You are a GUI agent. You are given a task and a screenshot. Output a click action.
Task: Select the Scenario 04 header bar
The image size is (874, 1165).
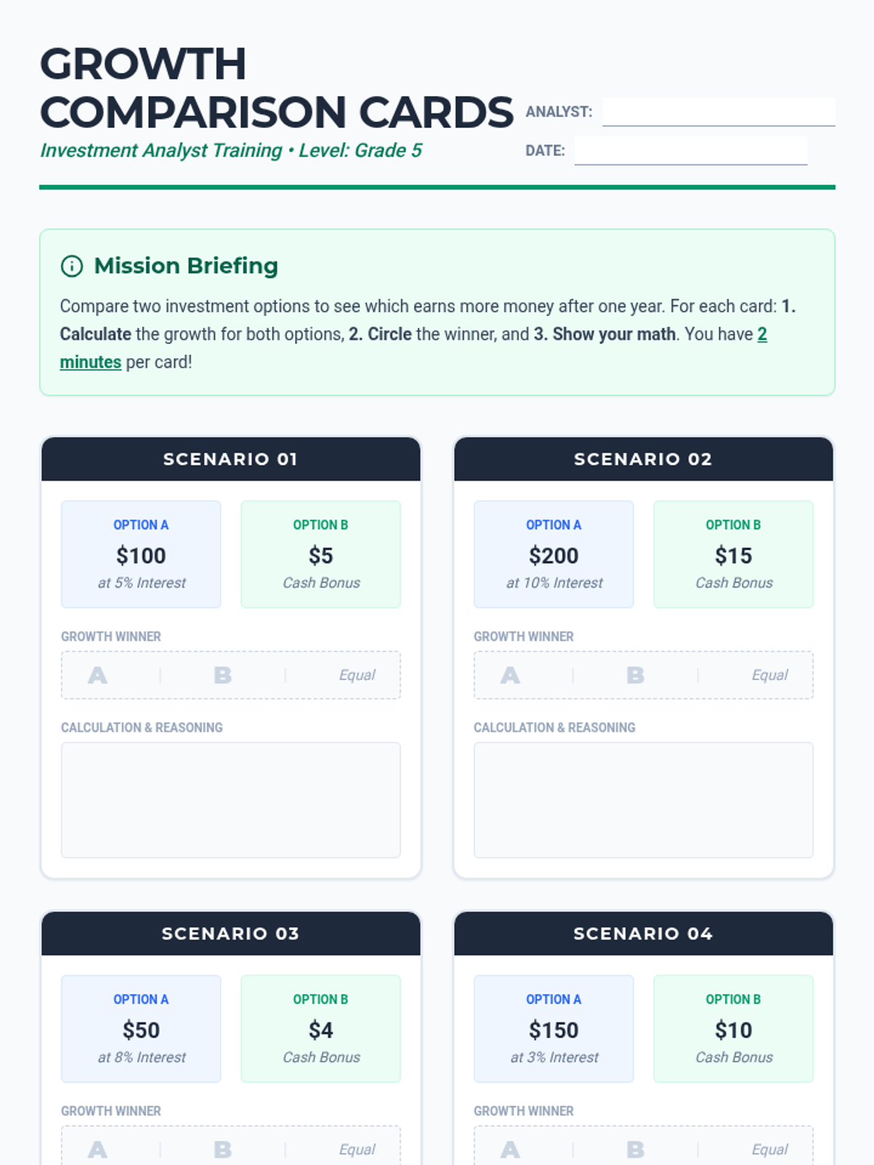tap(644, 934)
